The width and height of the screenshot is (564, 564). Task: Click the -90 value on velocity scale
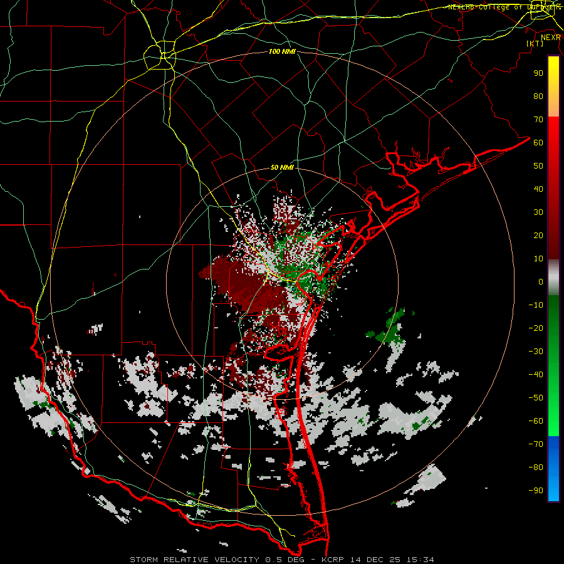point(536,491)
